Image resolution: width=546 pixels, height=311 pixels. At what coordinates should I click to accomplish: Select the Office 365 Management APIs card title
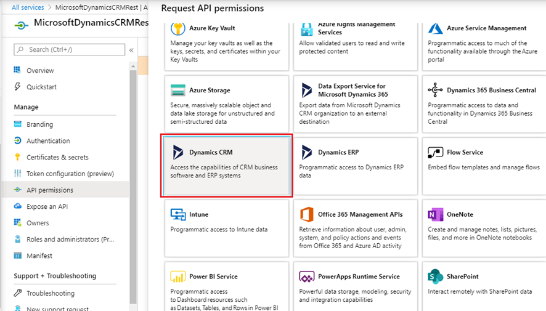[360, 214]
